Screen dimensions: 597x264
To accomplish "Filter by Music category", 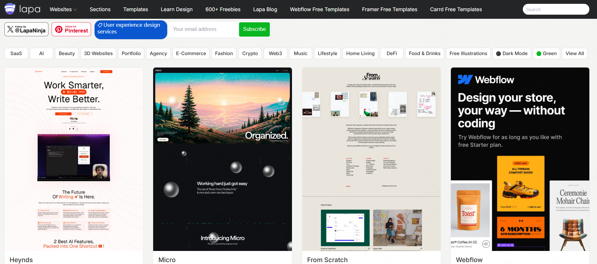I will 301,54.
